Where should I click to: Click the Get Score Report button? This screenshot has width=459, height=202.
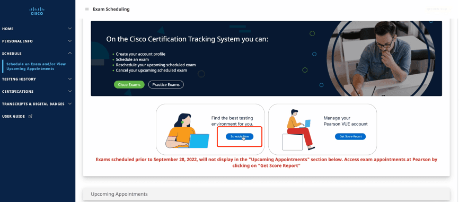coord(350,136)
